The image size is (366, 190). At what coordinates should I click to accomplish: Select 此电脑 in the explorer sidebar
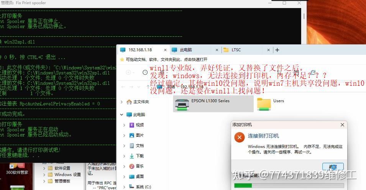click(139, 115)
